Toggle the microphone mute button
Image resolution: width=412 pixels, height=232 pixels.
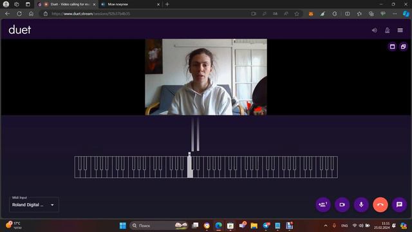[x=361, y=204]
